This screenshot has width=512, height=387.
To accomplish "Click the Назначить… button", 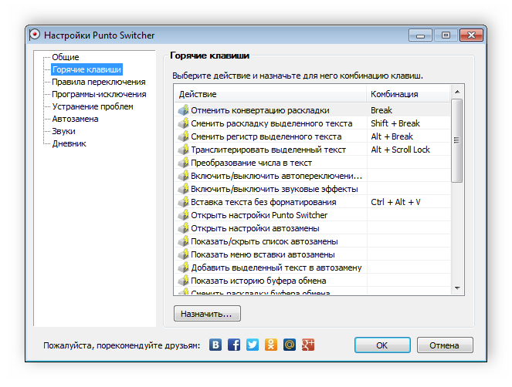I will click(x=207, y=313).
